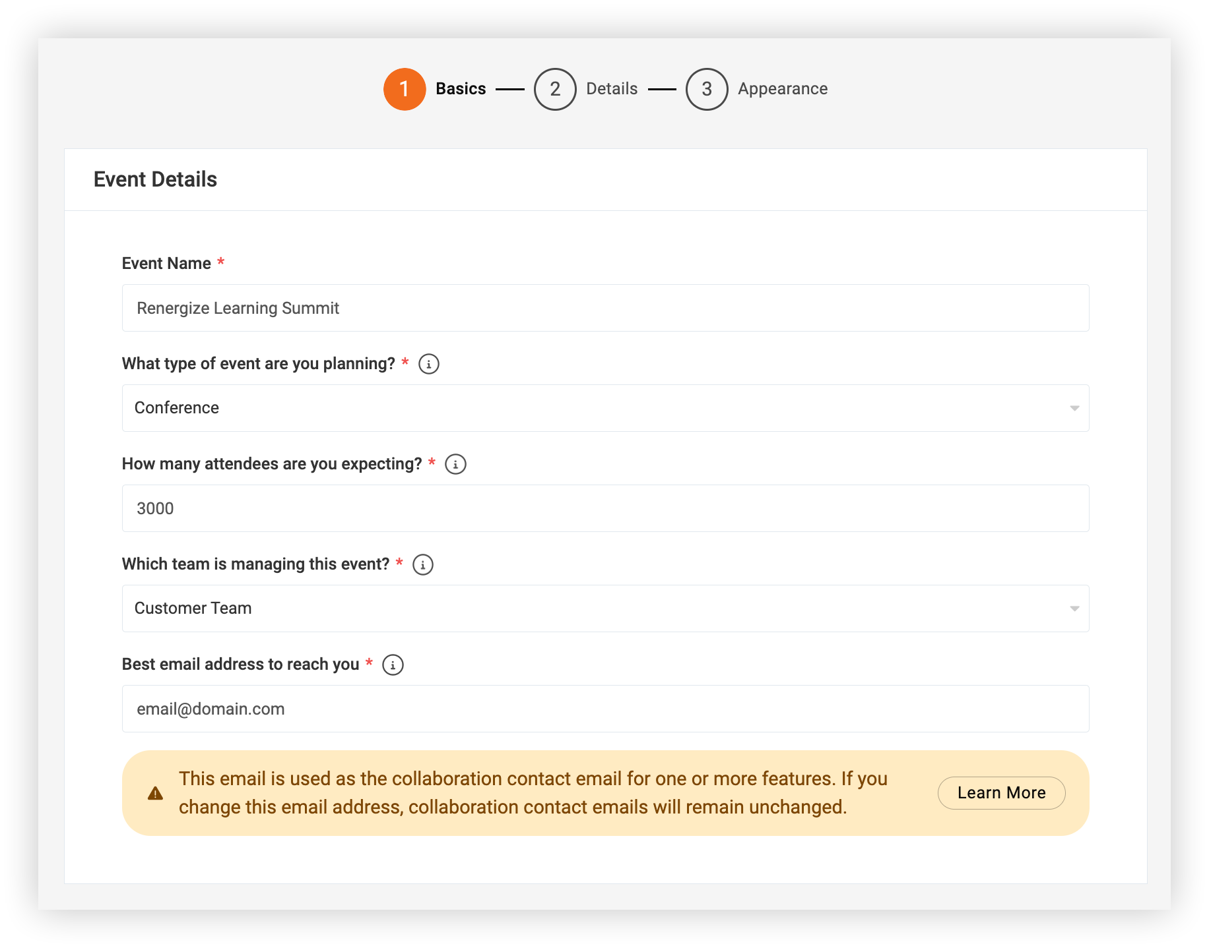Image resolution: width=1209 pixels, height=948 pixels.
Task: Focus the Event Name input field
Action: point(605,308)
